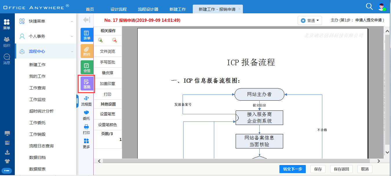391x176 pixels.
Task: Collapse the panel with left arrow icon
Action: (86, 20)
